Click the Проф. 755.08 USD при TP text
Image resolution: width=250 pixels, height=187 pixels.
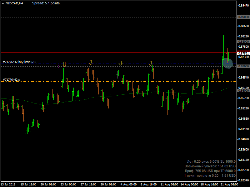[x=210, y=171]
